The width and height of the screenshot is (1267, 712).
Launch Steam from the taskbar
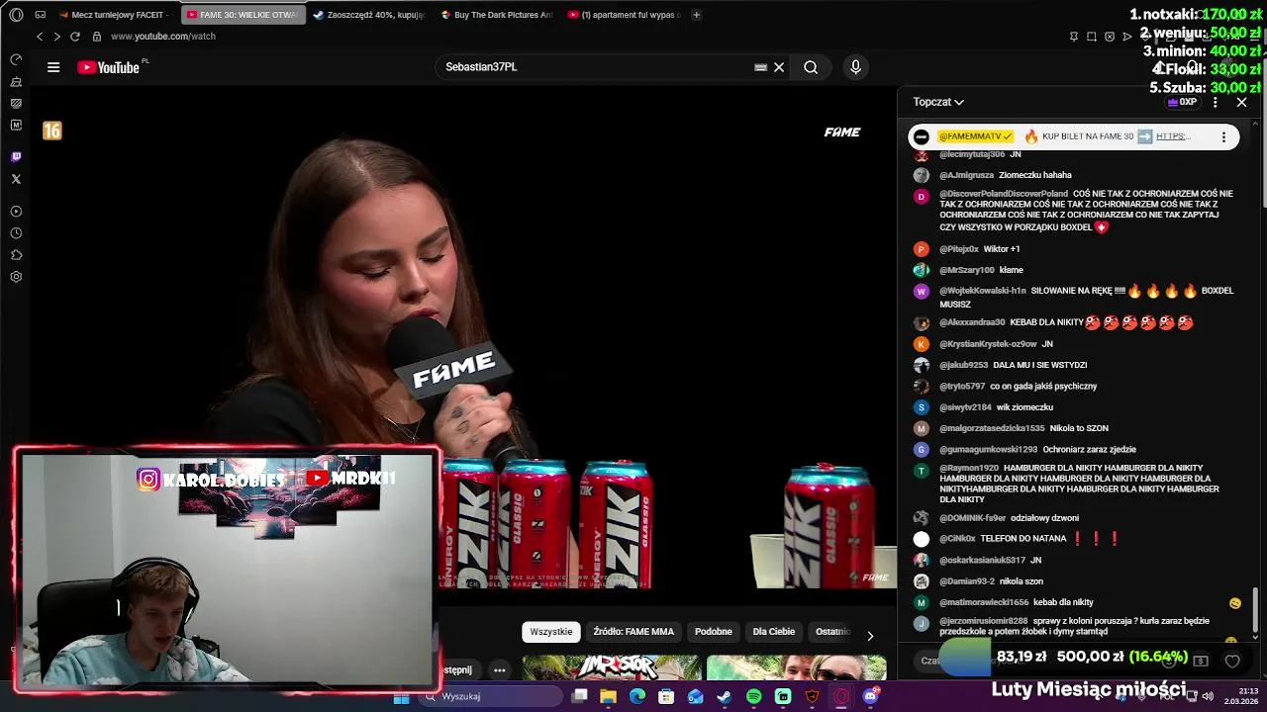click(725, 696)
